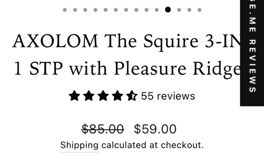Viewport: 264px width, 165px height.
Task: Jump to the last carousel dot
Action: [199, 10]
